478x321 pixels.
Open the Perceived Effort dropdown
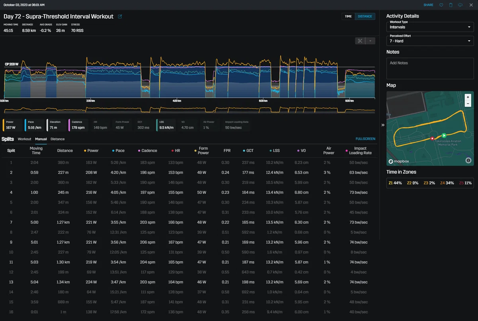[x=430, y=41]
